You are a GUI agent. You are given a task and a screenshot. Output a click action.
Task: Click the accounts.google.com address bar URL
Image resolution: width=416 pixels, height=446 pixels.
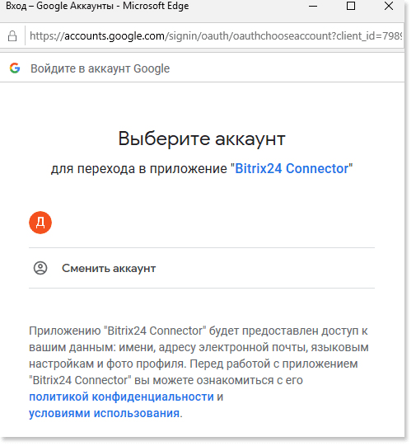[x=216, y=36]
